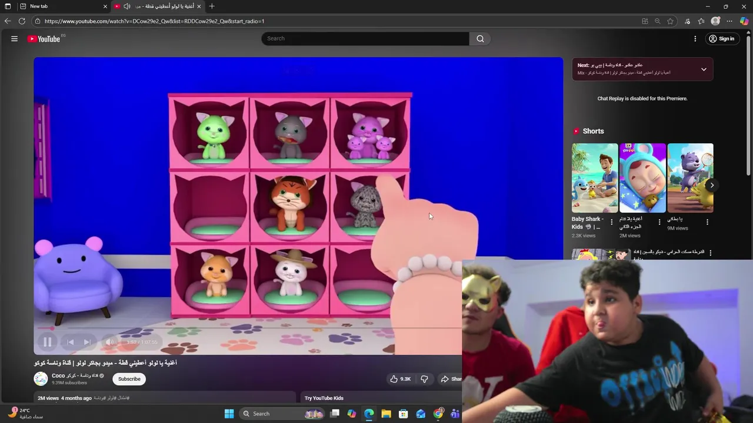
Task: Open Copilot from the taskbar
Action: tap(352, 414)
